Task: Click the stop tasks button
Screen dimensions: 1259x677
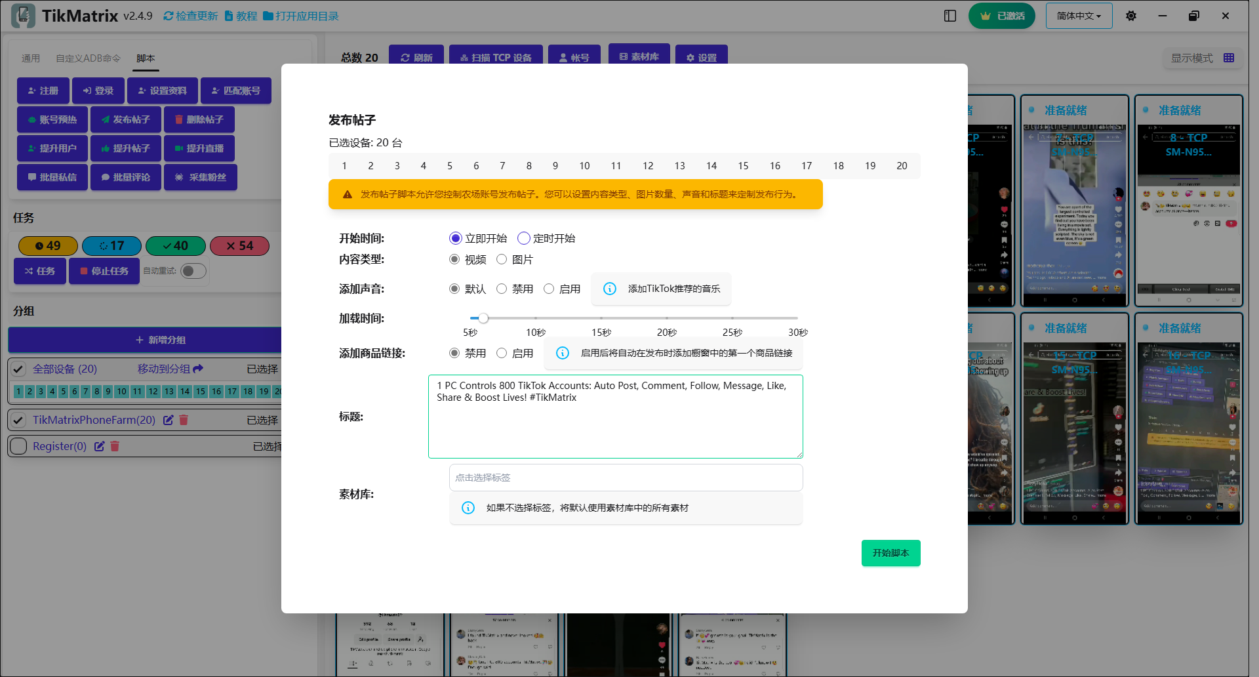Action: click(x=104, y=271)
